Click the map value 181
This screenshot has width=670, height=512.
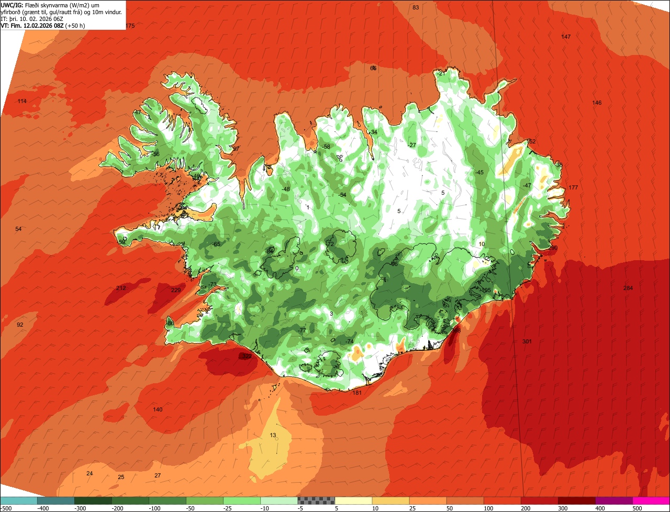tap(357, 393)
